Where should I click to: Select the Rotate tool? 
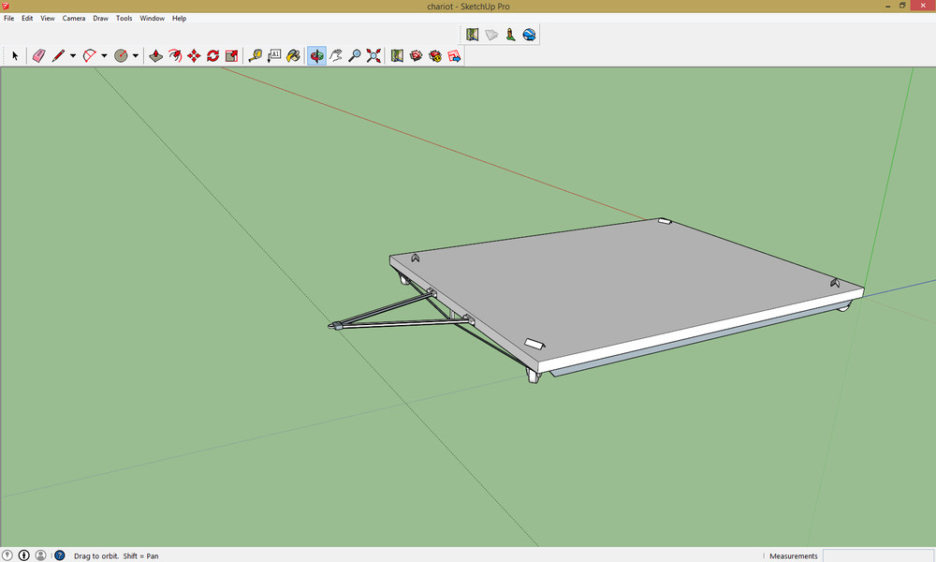point(212,56)
